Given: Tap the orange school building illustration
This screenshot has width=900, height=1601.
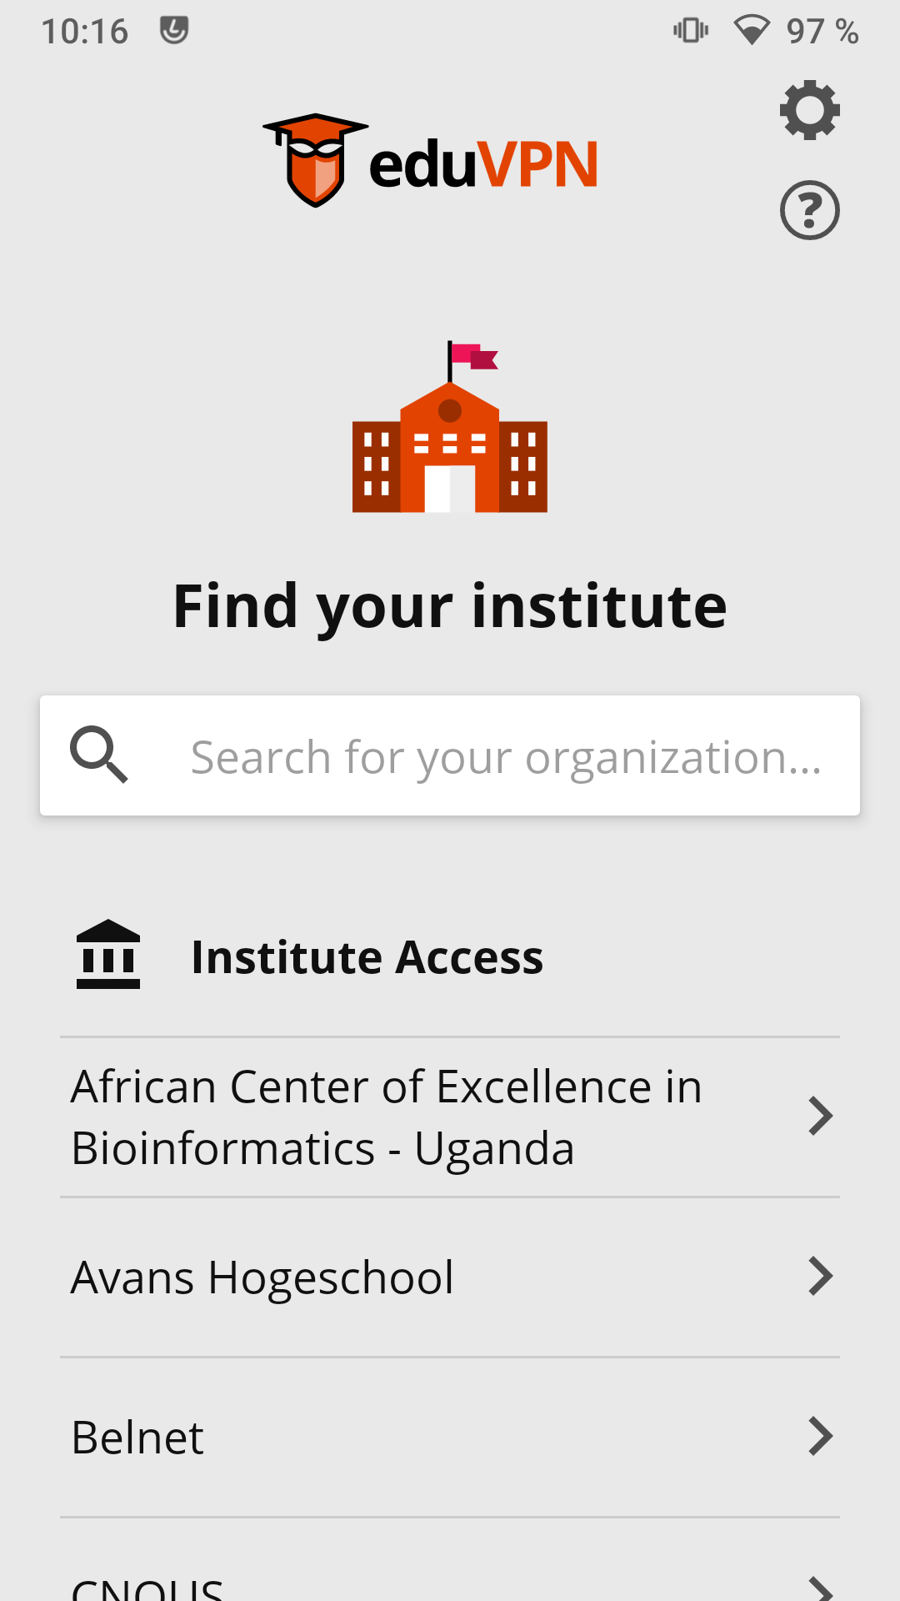Looking at the screenshot, I should point(450,428).
